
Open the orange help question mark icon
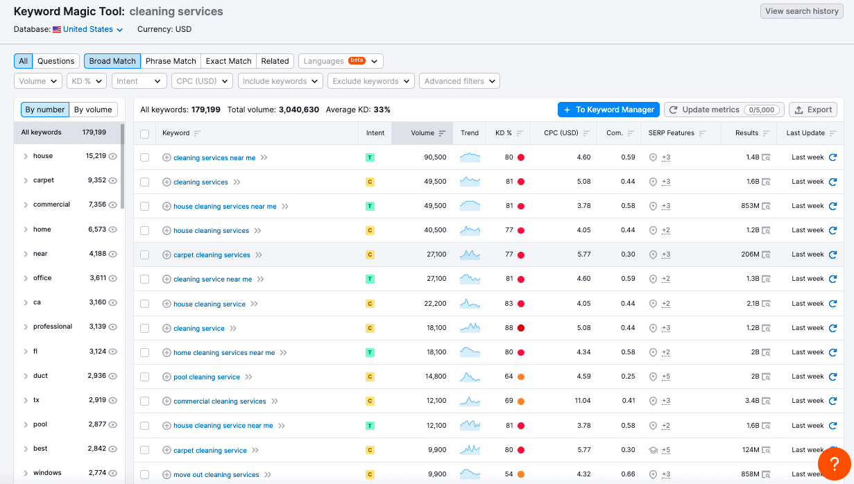tap(834, 463)
